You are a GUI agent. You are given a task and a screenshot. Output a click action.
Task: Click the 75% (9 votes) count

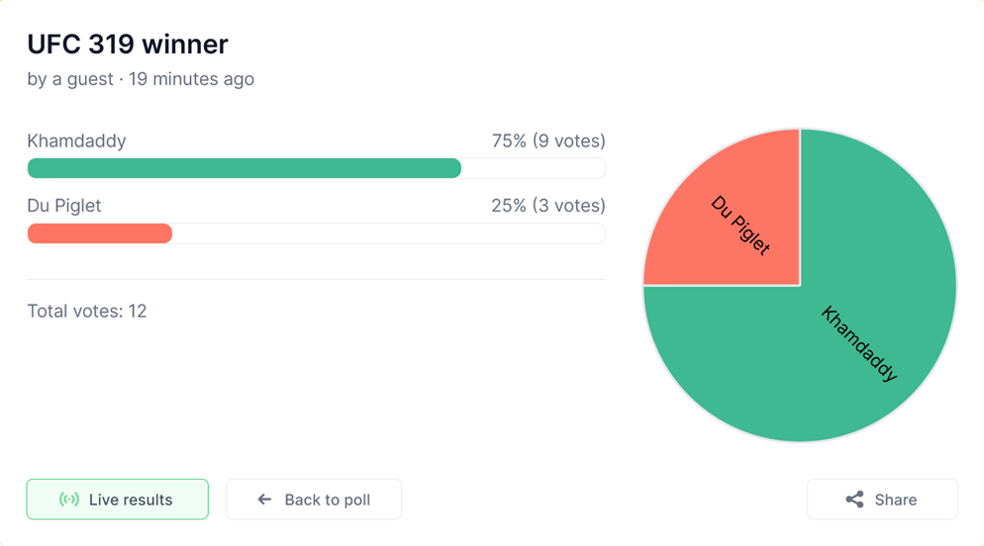(x=548, y=140)
